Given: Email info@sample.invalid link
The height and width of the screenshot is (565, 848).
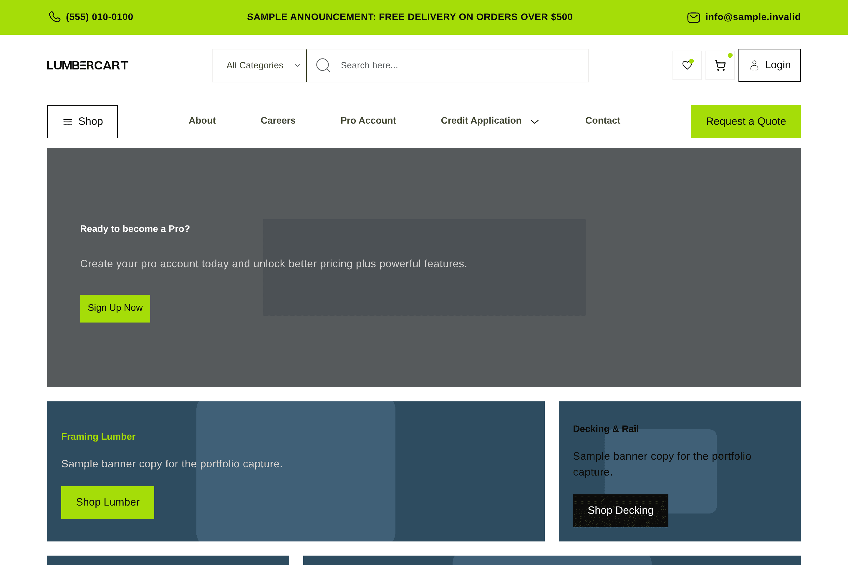Looking at the screenshot, I should click(x=753, y=17).
